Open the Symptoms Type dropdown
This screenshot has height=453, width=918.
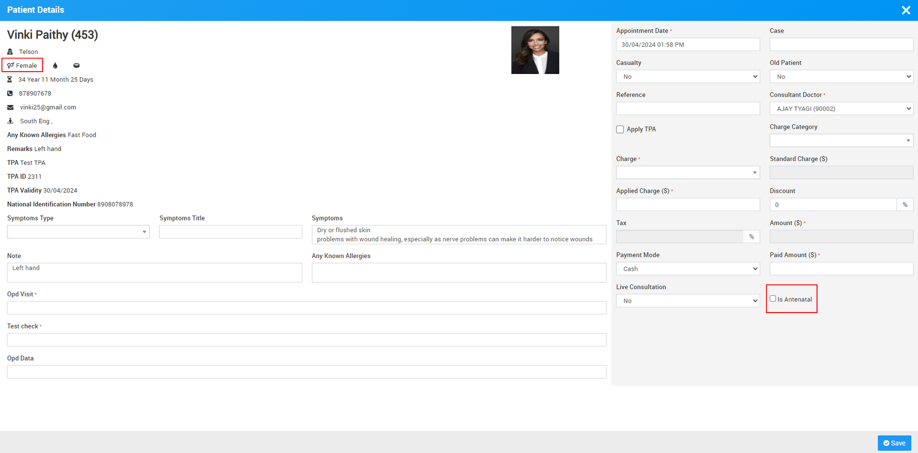[78, 232]
